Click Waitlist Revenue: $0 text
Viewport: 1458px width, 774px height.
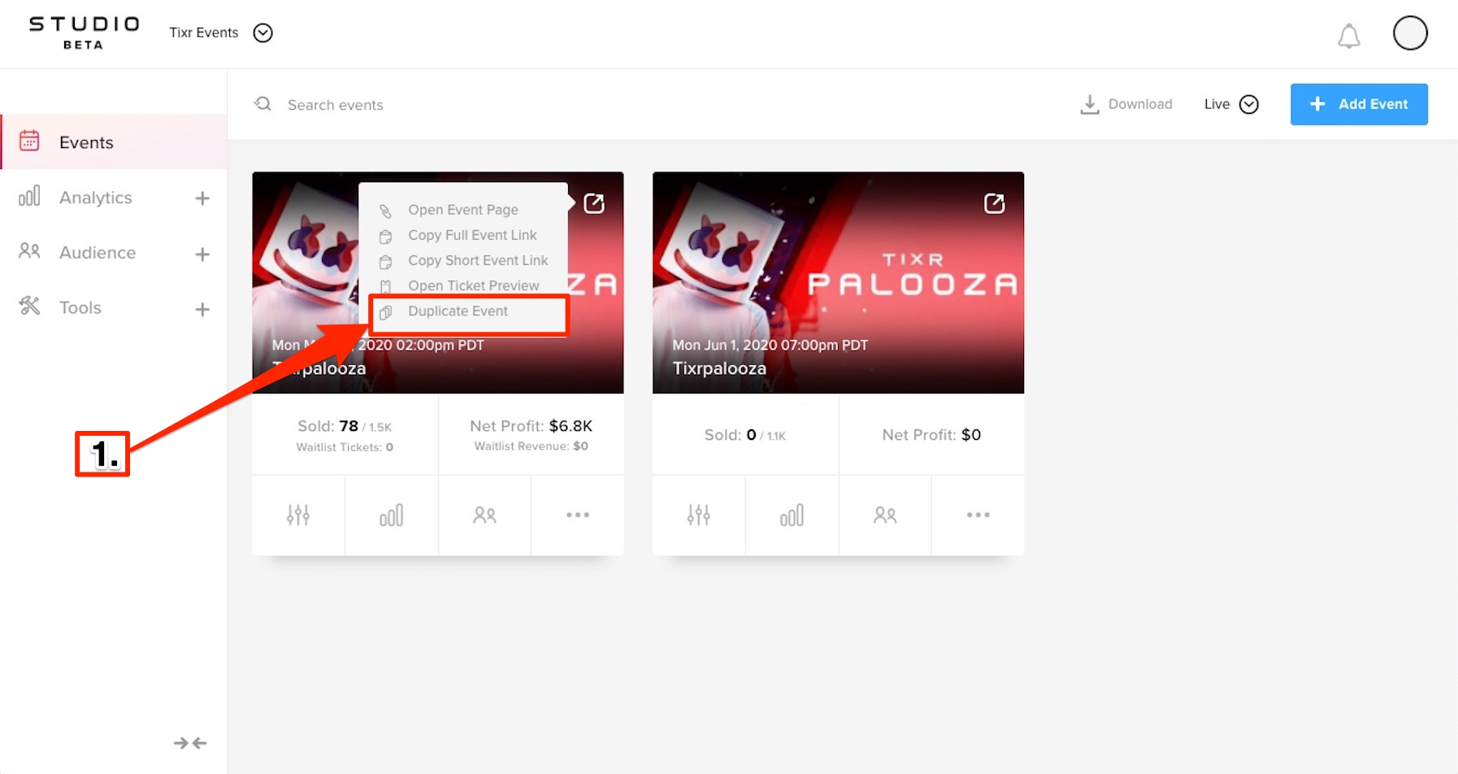[531, 446]
